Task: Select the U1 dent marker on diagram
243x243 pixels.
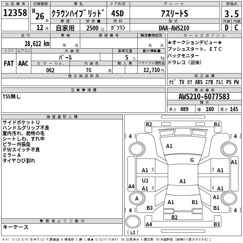Action: (x=145, y=181)
